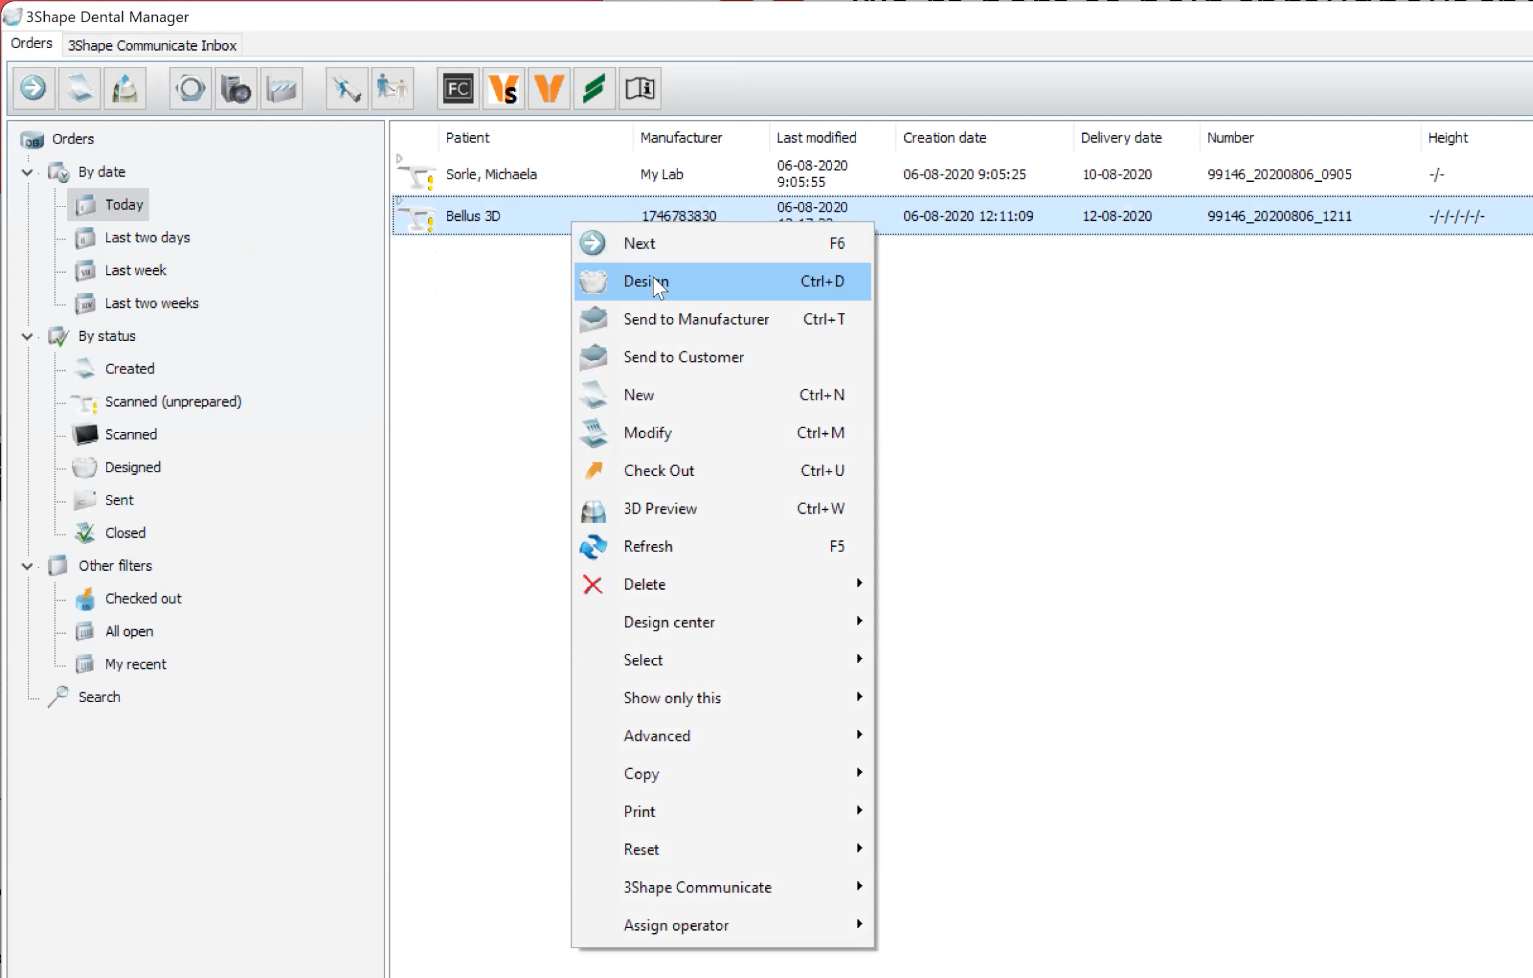The image size is (1533, 978).
Task: Sort orders by Last modified column header
Action: [x=816, y=138]
